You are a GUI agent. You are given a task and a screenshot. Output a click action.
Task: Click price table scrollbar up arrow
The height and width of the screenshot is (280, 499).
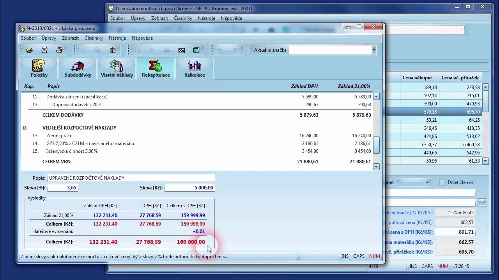click(x=485, y=87)
